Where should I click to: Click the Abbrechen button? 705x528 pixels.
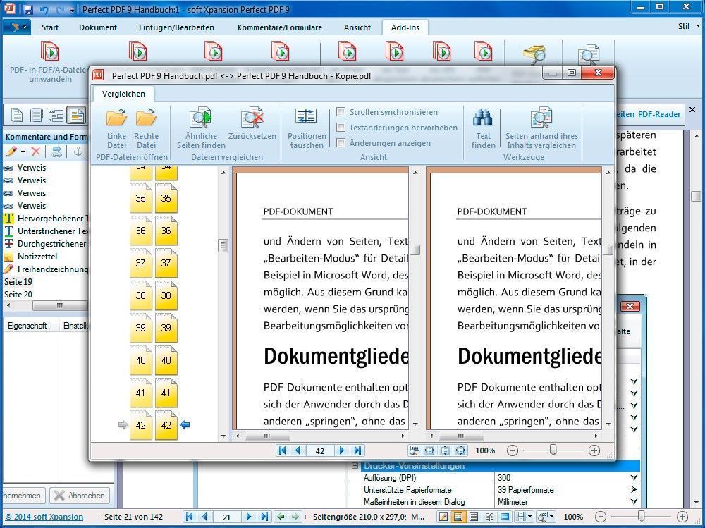click(x=80, y=495)
